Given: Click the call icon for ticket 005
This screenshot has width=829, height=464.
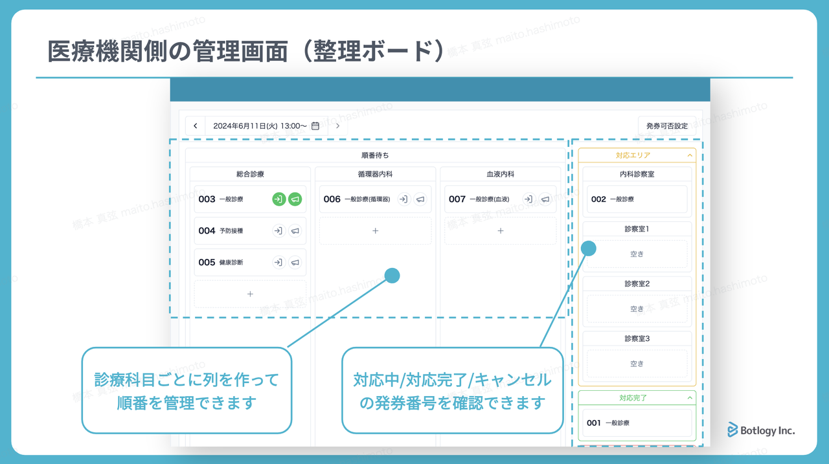Looking at the screenshot, I should pyautogui.click(x=294, y=263).
